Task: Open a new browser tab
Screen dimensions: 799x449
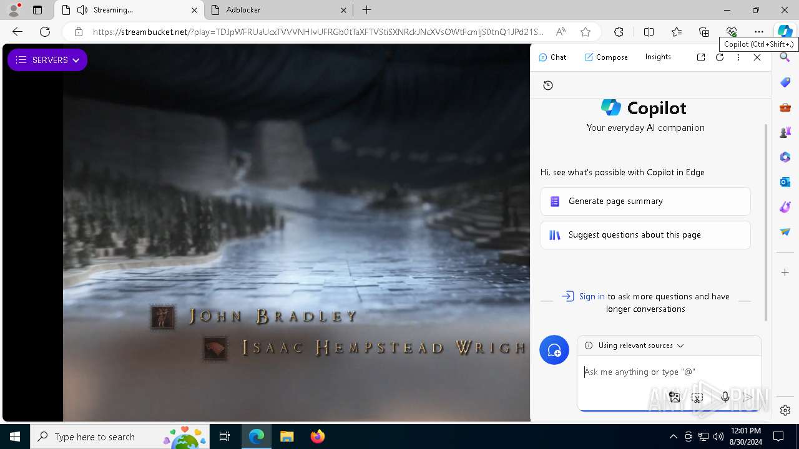Action: [x=367, y=10]
